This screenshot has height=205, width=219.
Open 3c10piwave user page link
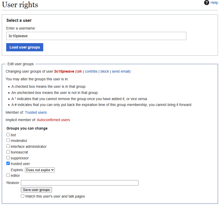[64, 71]
